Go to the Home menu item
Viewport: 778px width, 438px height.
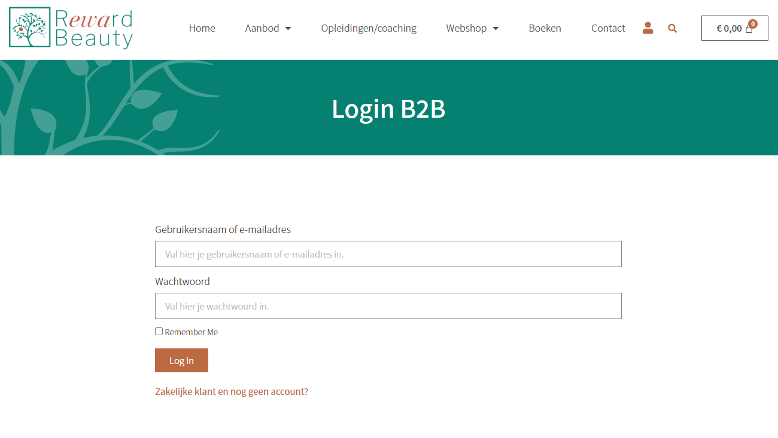202,28
